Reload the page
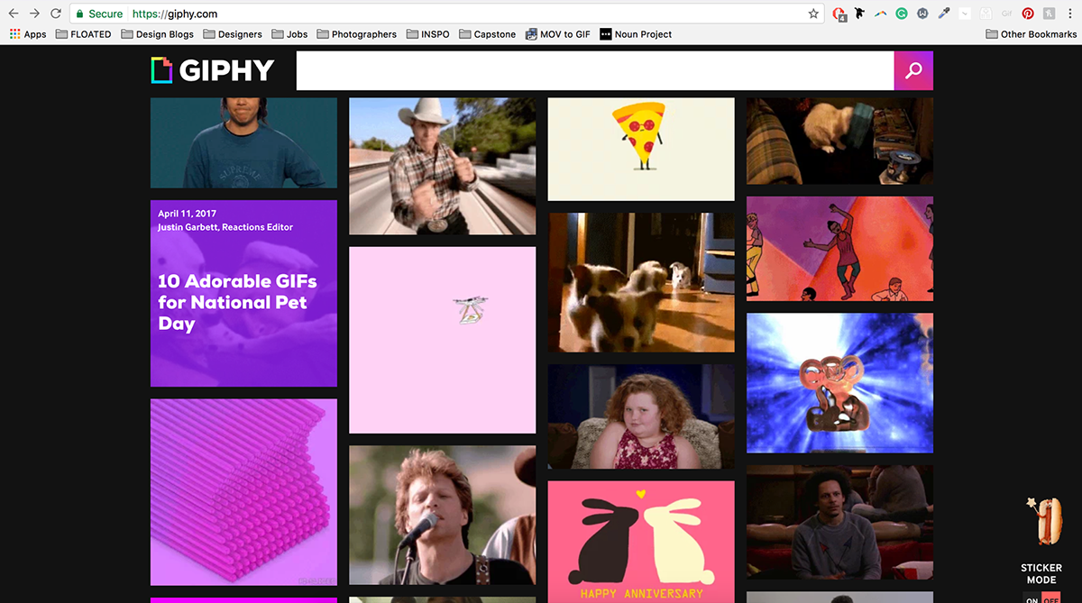Screen dimensions: 1082x603 56,14
